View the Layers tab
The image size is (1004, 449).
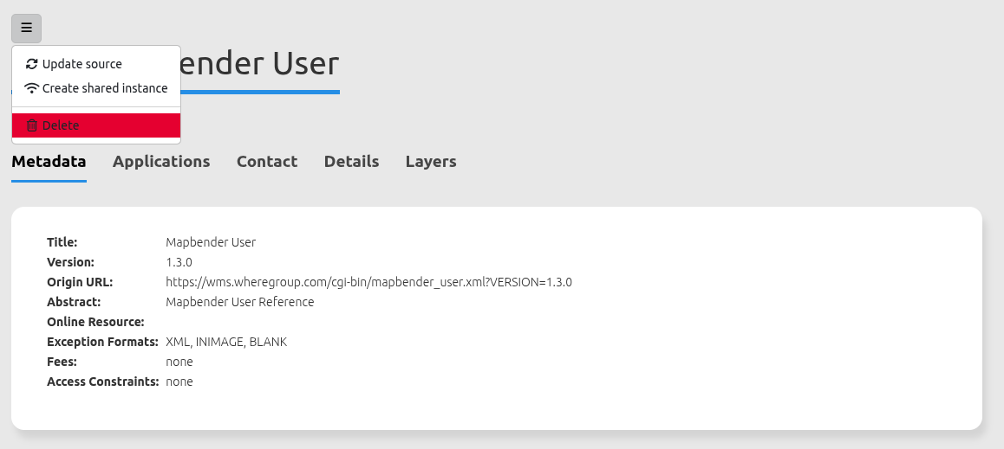pos(431,162)
